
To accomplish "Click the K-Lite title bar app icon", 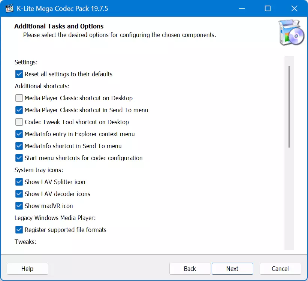I will point(9,9).
